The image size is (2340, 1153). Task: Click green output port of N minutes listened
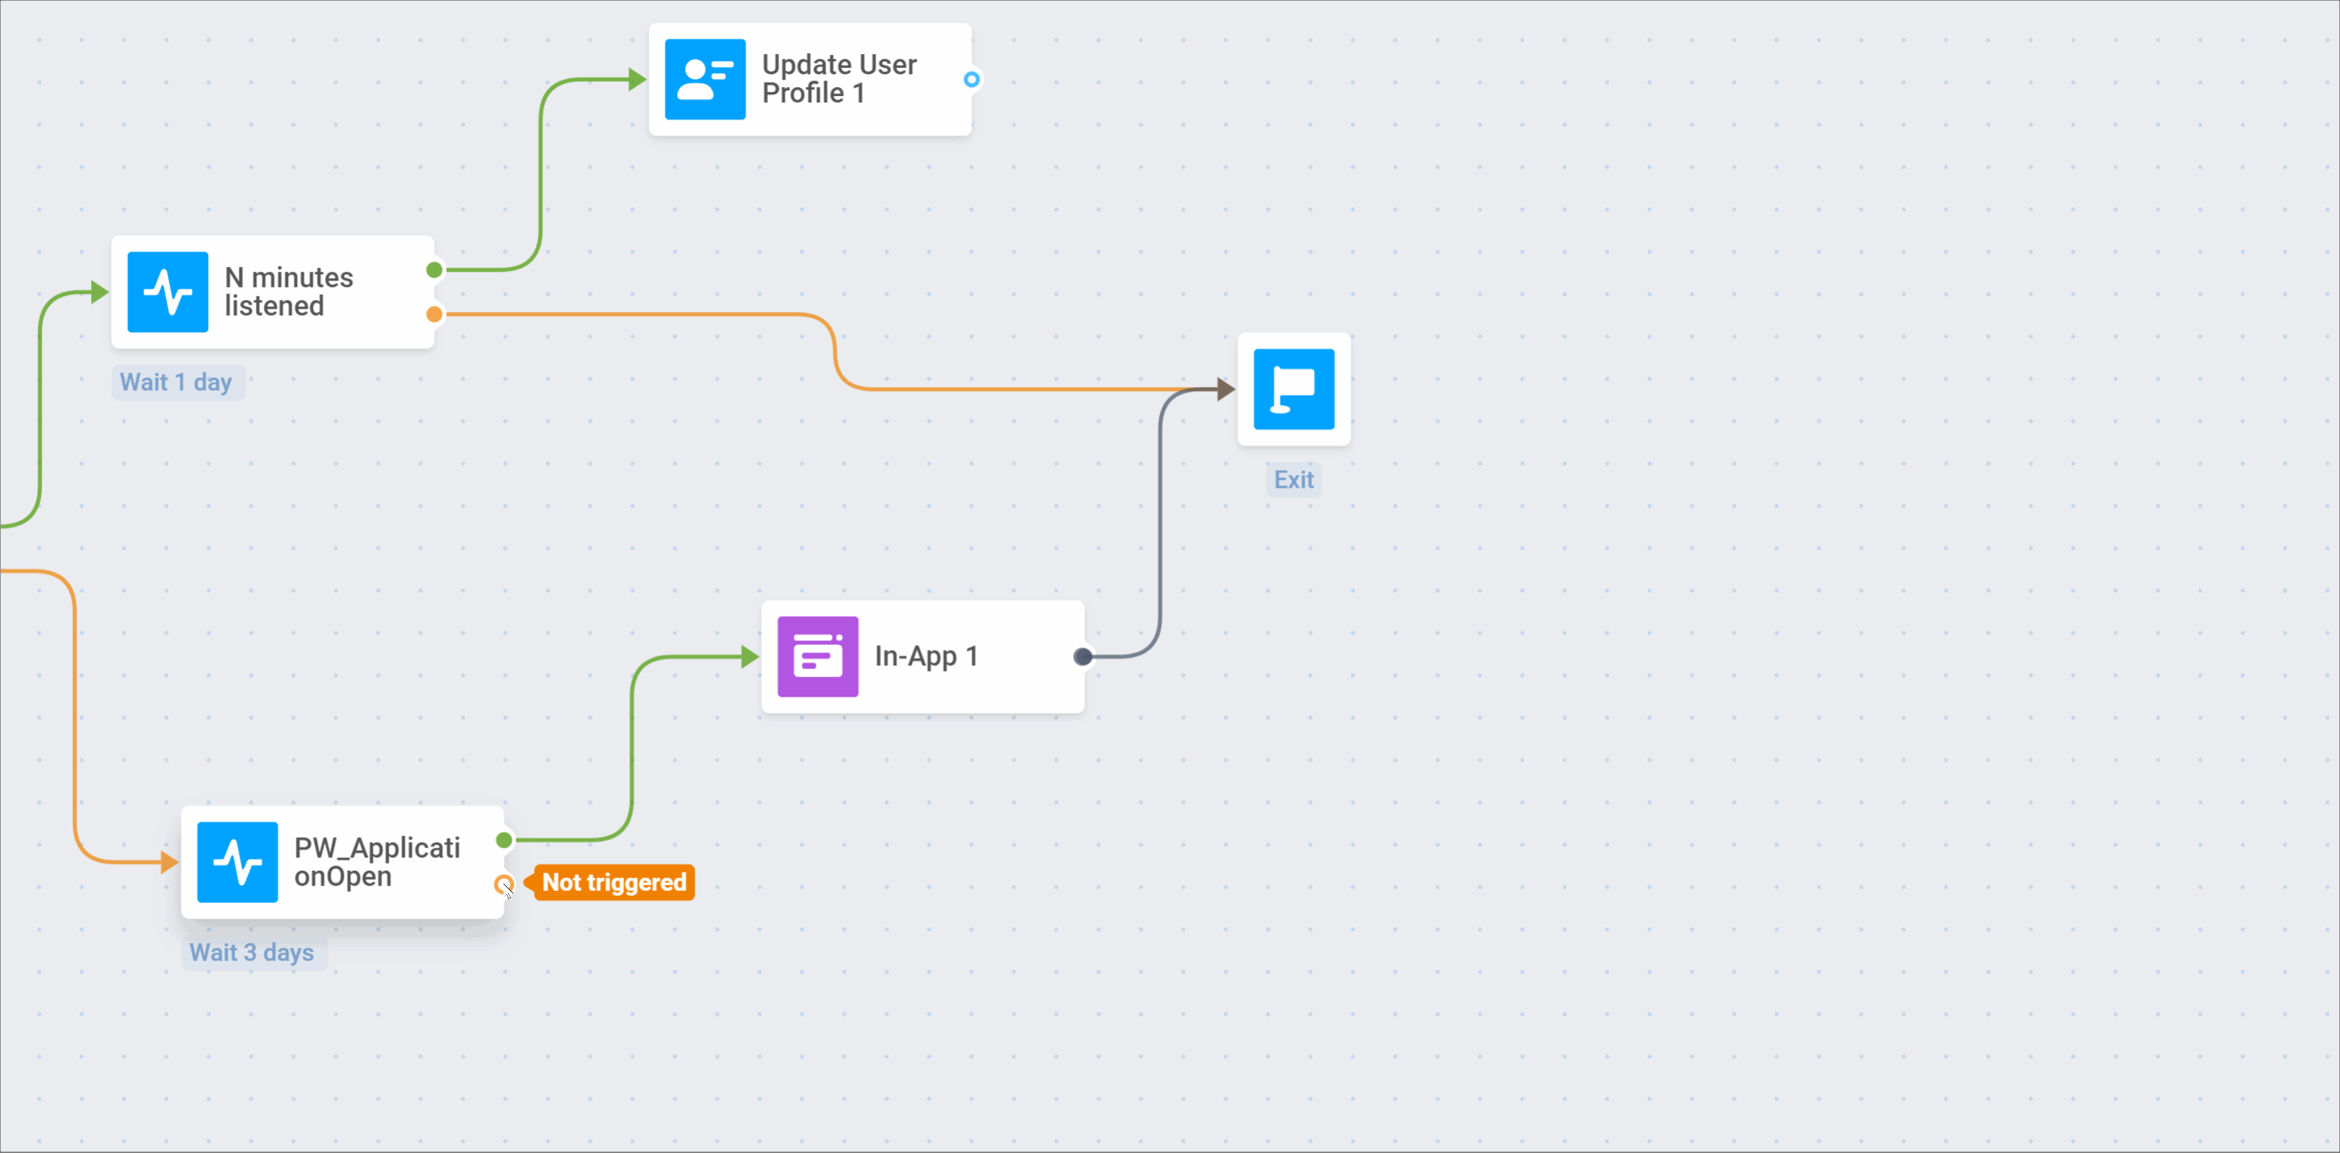click(434, 269)
